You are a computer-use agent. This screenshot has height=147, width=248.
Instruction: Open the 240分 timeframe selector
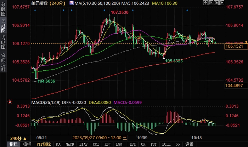tap(18, 139)
